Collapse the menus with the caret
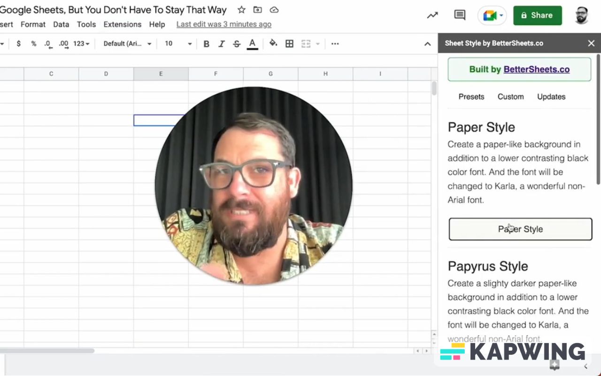Viewport: 601px width, 376px height. [x=427, y=44]
